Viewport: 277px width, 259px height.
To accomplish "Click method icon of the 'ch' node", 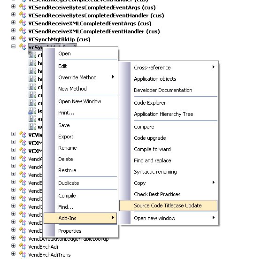I will click(32, 87).
